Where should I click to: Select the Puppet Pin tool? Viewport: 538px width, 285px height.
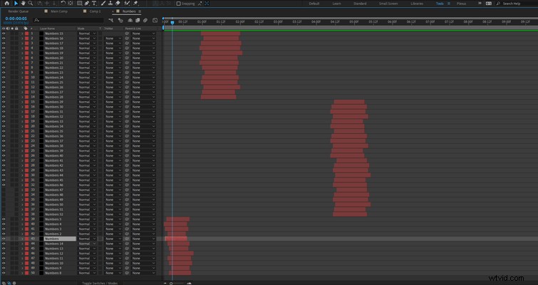point(135,3)
